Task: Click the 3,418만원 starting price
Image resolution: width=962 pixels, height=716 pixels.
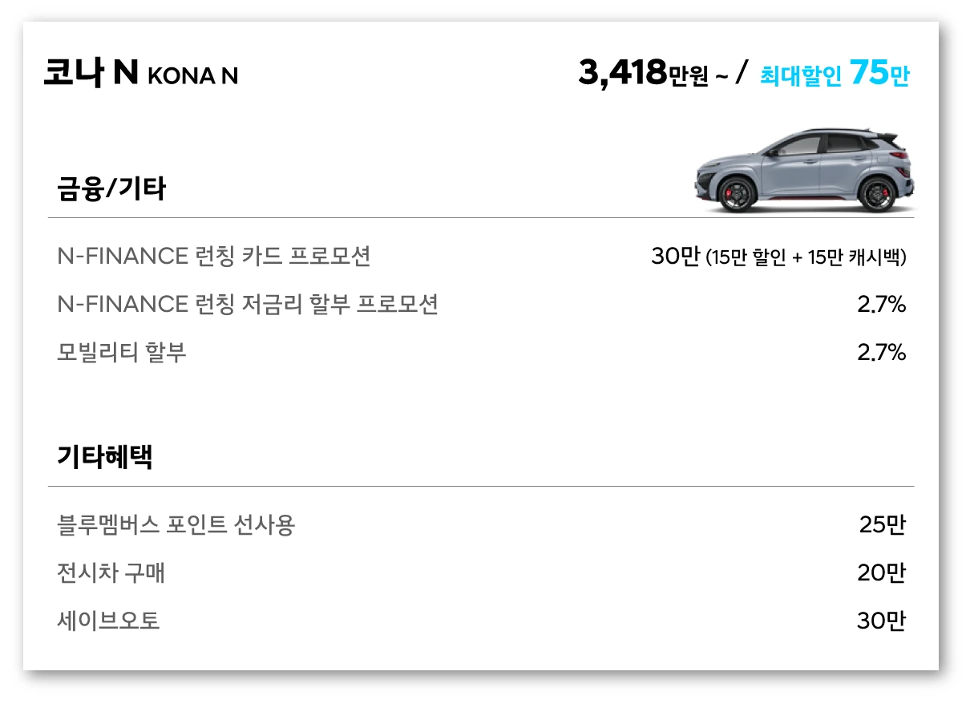Action: point(643,74)
